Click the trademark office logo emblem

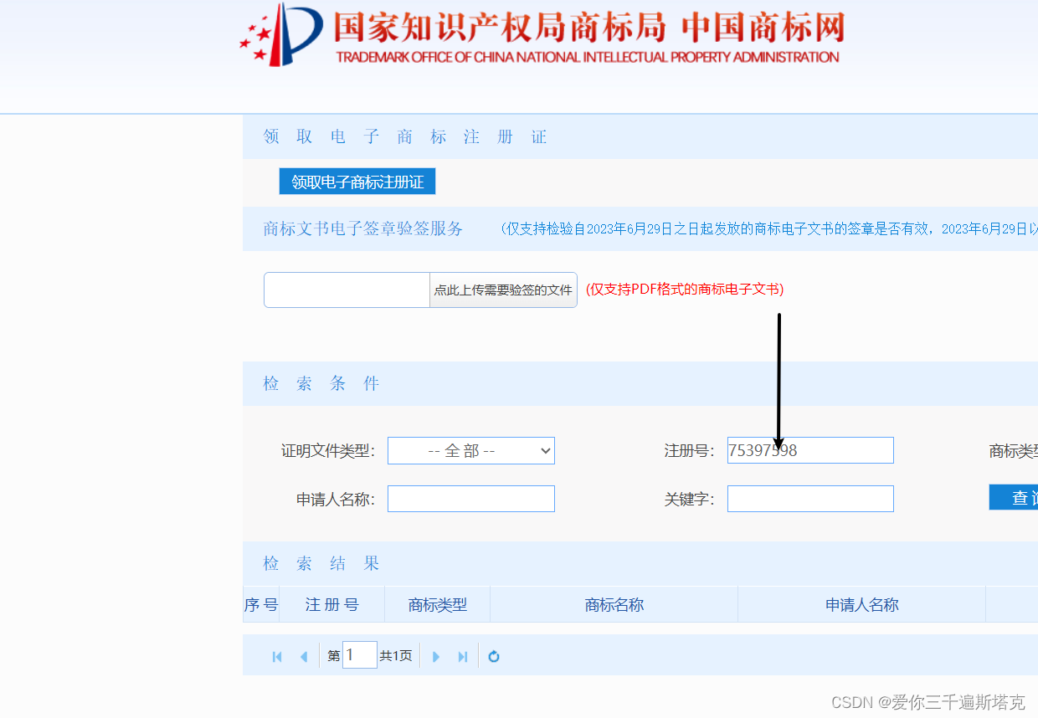pyautogui.click(x=281, y=34)
